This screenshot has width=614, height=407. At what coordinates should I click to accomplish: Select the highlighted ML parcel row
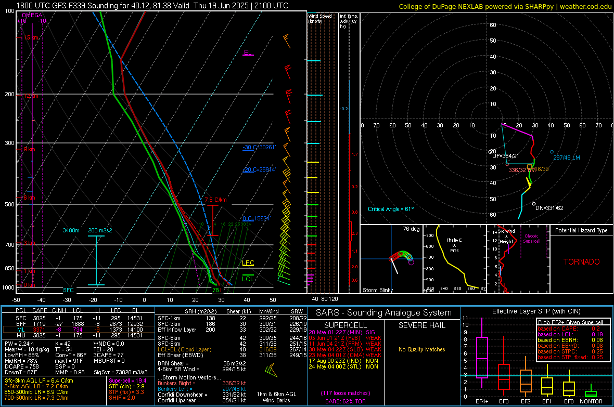pos(79,330)
